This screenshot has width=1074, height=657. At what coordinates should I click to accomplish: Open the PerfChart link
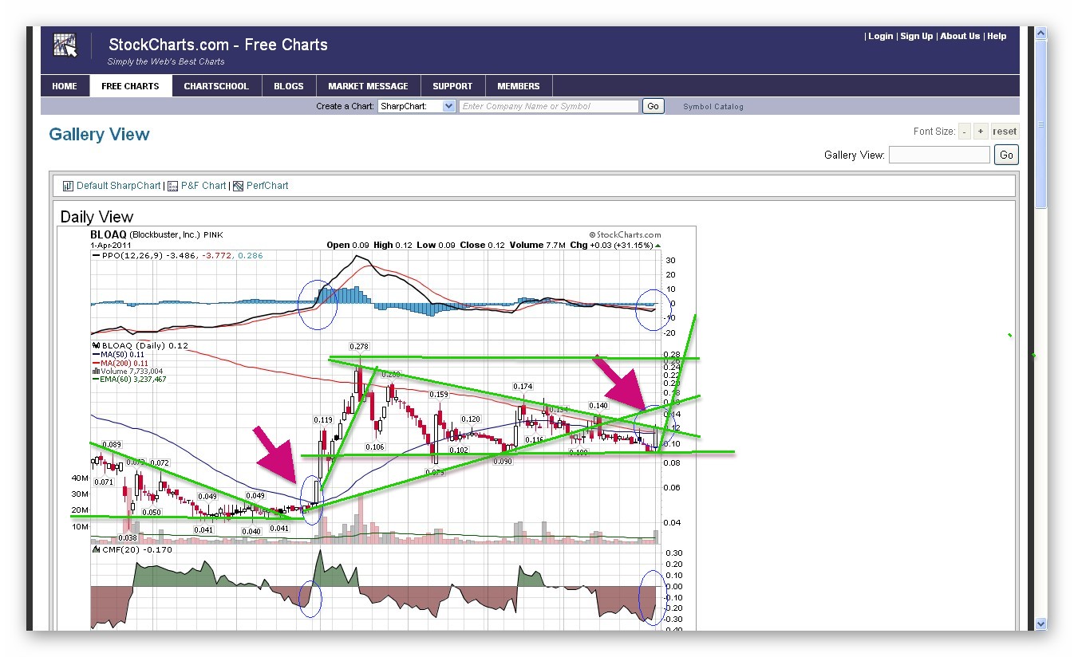(267, 186)
